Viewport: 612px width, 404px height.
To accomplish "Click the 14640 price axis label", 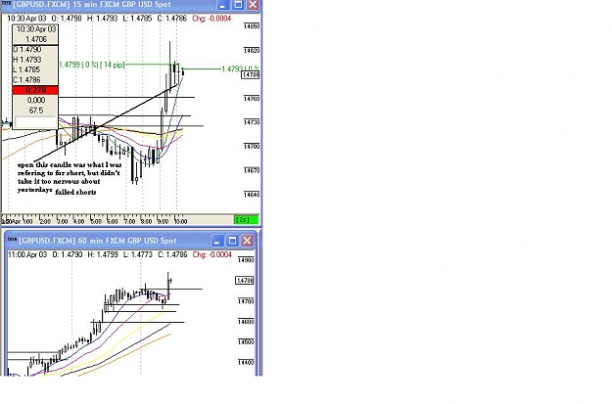I will coord(252,195).
